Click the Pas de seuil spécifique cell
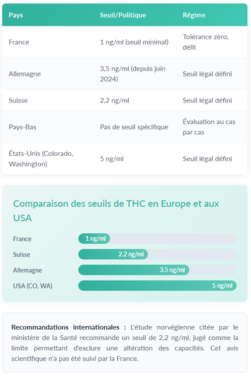 tap(134, 127)
